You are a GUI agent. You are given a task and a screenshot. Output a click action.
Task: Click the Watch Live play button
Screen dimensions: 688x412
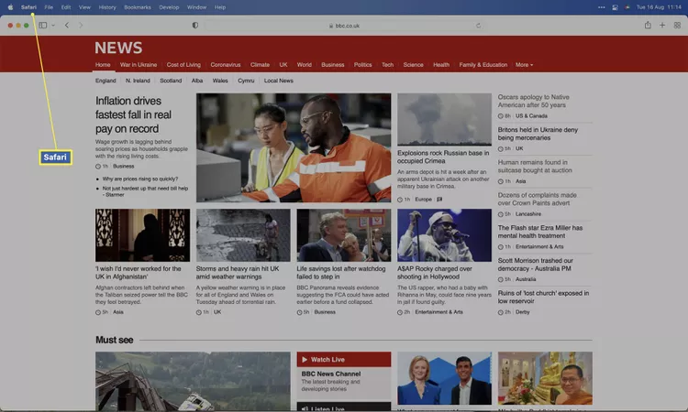(x=305, y=360)
